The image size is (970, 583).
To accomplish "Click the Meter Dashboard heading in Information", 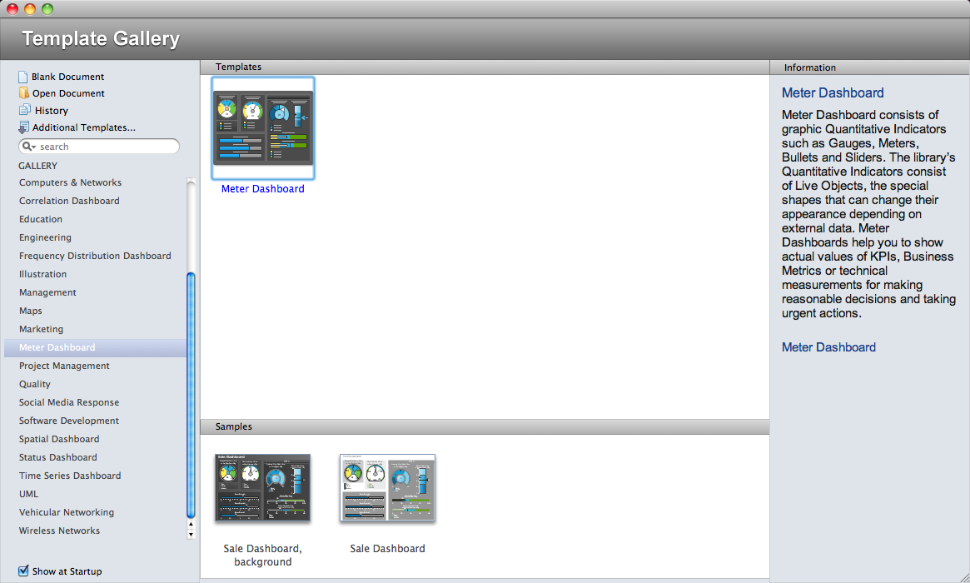I will 833,92.
